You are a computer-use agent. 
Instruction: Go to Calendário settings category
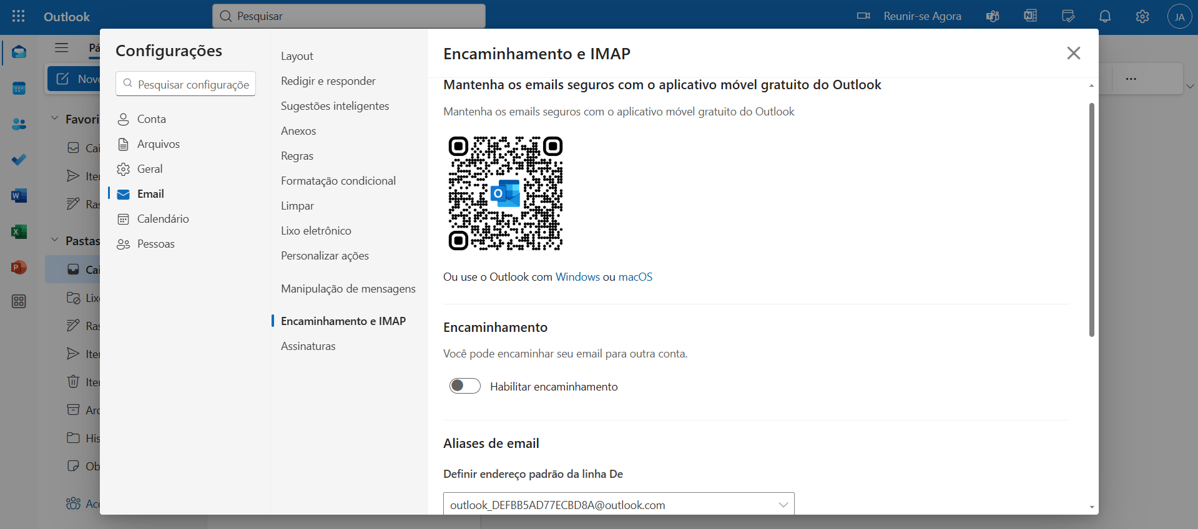163,219
